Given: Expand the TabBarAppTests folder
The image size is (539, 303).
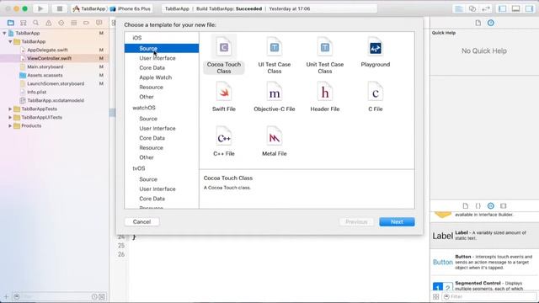Looking at the screenshot, I should [10, 109].
